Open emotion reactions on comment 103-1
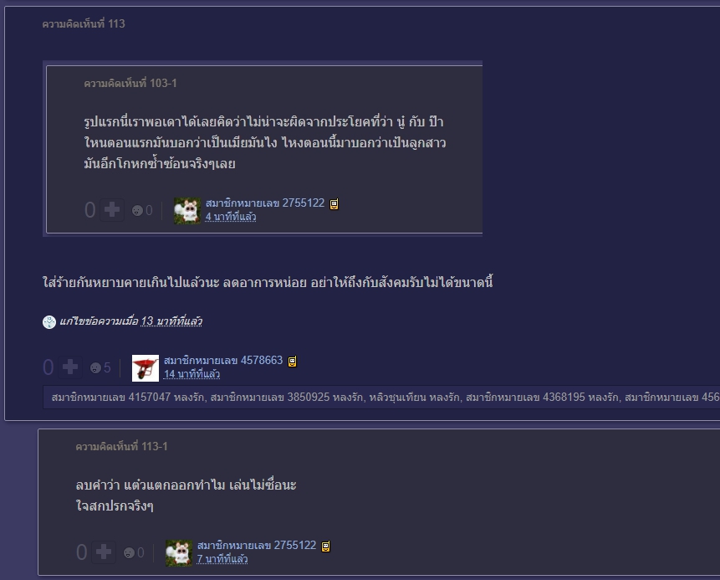Screen dimensions: 720x580 [137, 211]
